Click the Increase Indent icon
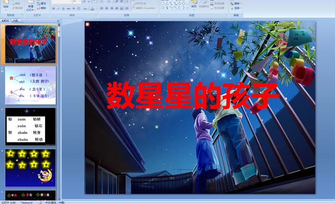Screen dimensions: 335x204 (122, 1)
